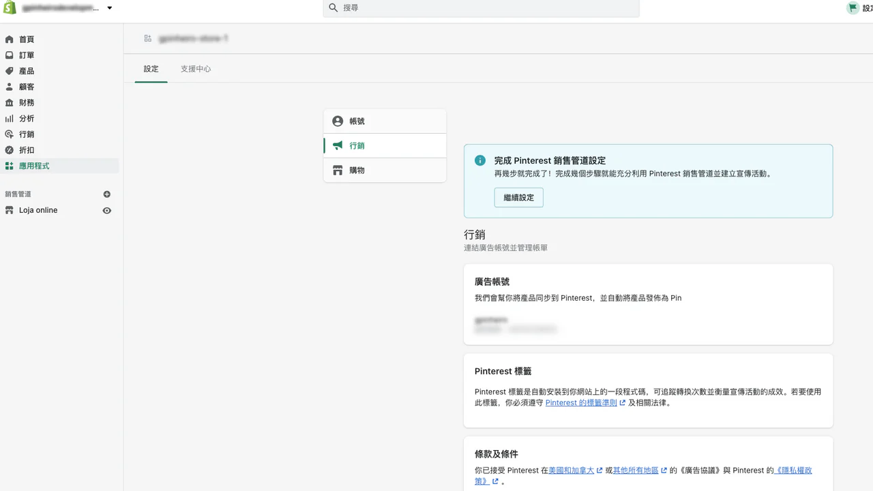Add a sales channel with plus icon
The image size is (873, 491).
tap(106, 194)
